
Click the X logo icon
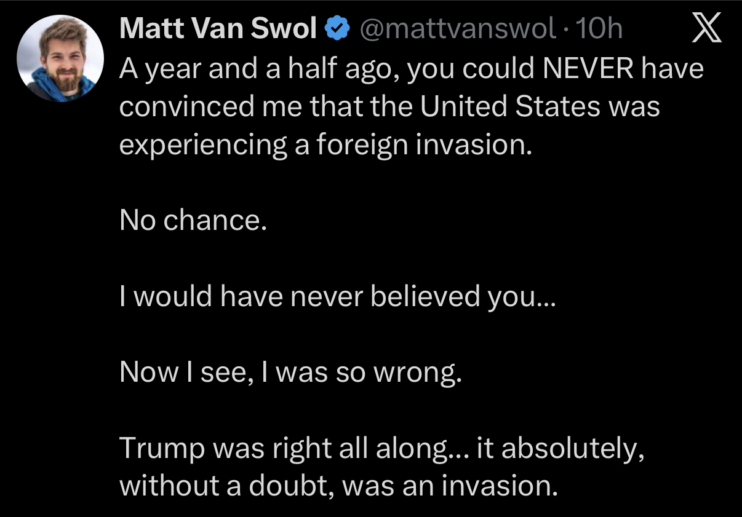(x=706, y=29)
